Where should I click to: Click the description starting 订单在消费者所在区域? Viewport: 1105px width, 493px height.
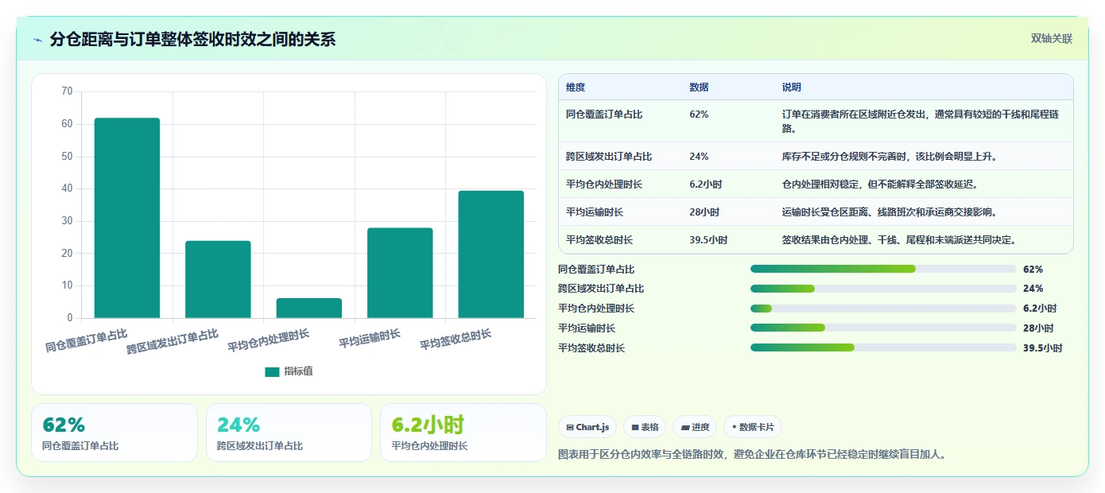click(921, 121)
